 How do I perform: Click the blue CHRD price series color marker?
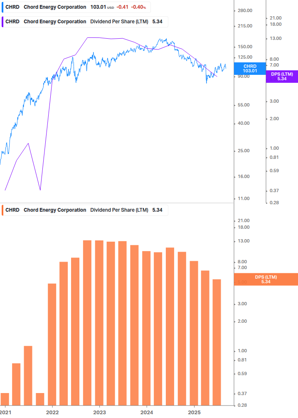coord(2,7)
